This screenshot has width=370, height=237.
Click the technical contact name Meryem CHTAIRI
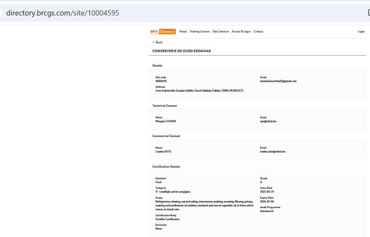(x=166, y=121)
